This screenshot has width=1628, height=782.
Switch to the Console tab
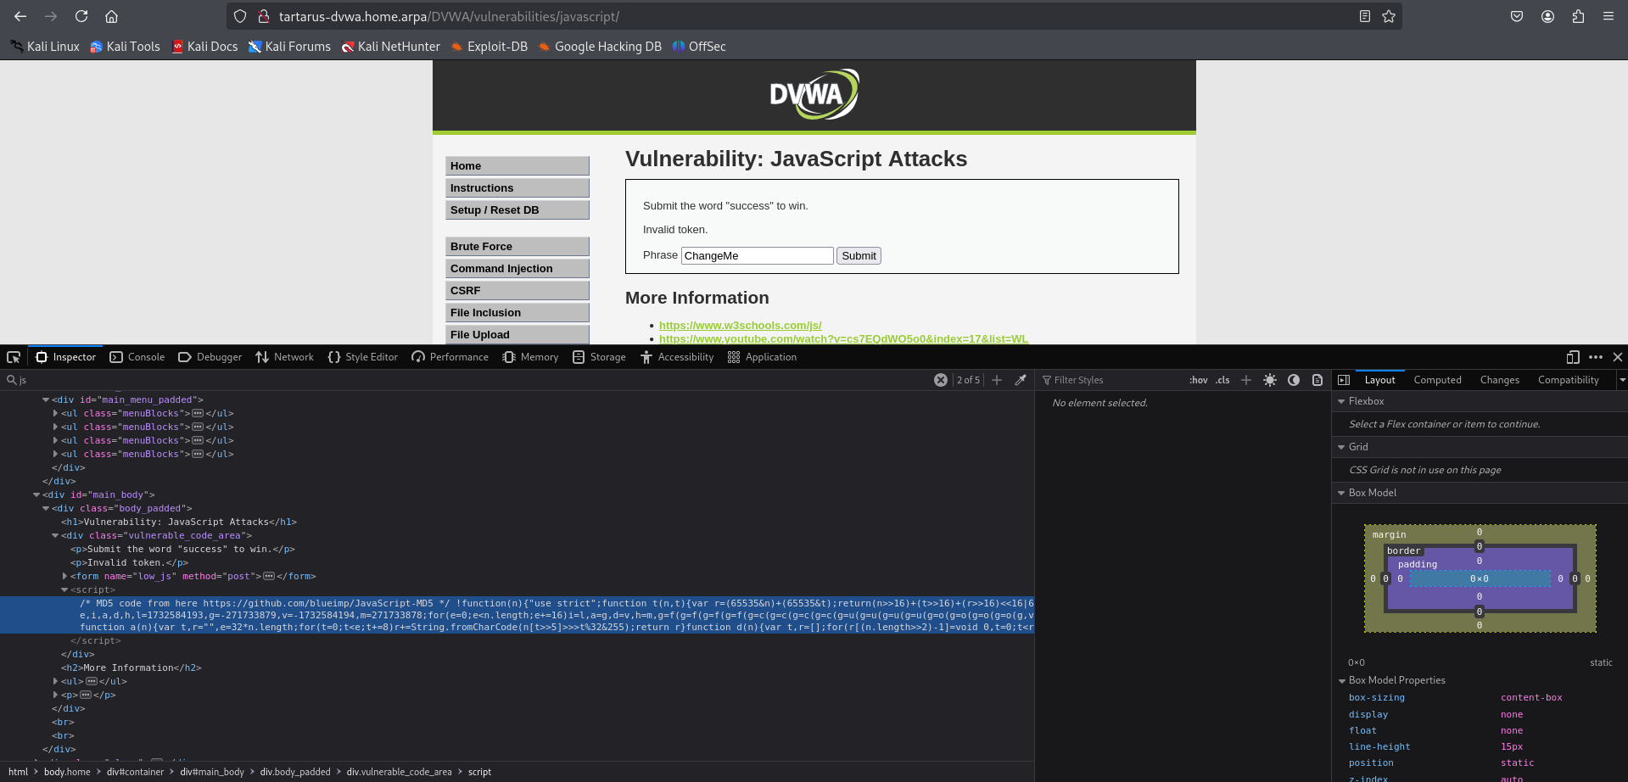[x=137, y=357]
